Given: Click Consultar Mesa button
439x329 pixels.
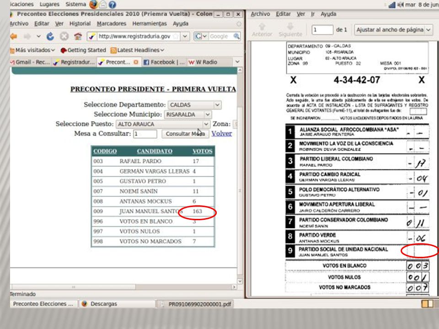Looking at the screenshot, I should (185, 134).
